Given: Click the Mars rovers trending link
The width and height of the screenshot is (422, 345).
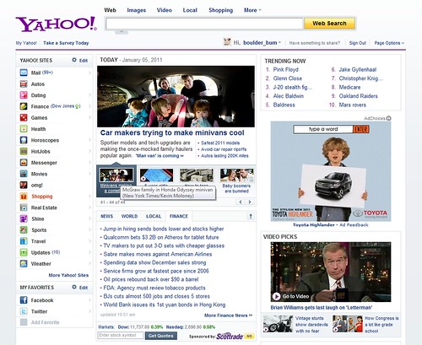Looking at the screenshot, I should click(353, 105).
